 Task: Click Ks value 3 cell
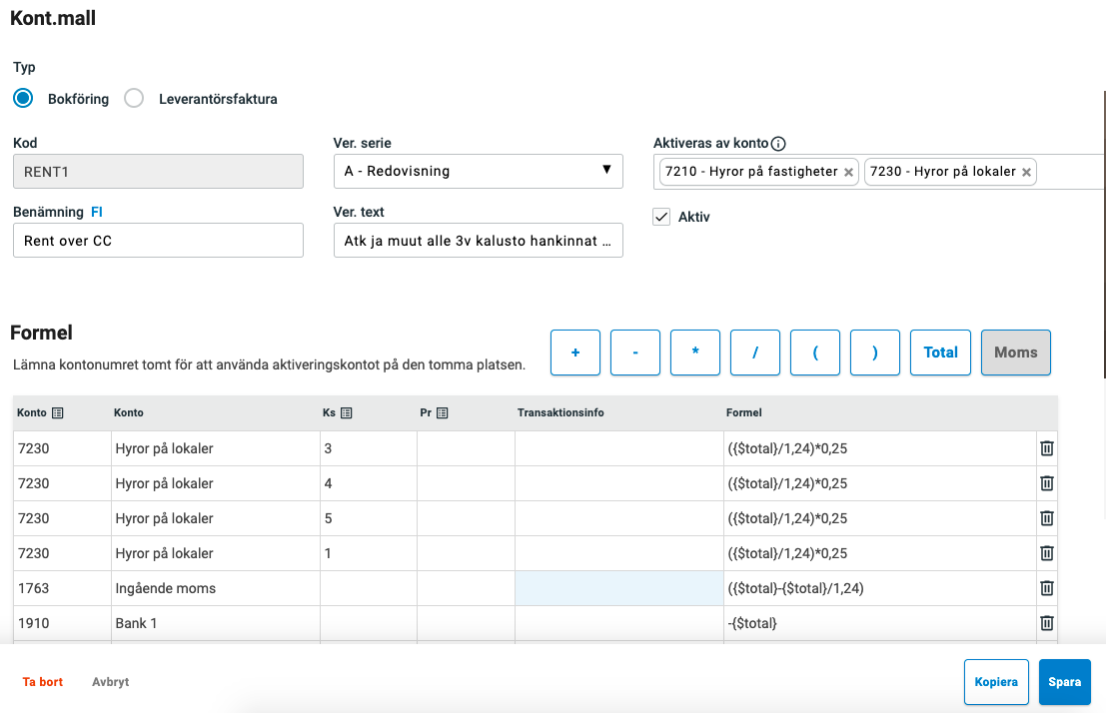(369, 448)
